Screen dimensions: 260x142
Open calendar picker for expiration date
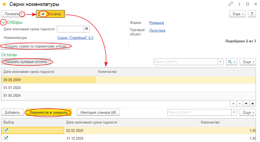pos(86,29)
